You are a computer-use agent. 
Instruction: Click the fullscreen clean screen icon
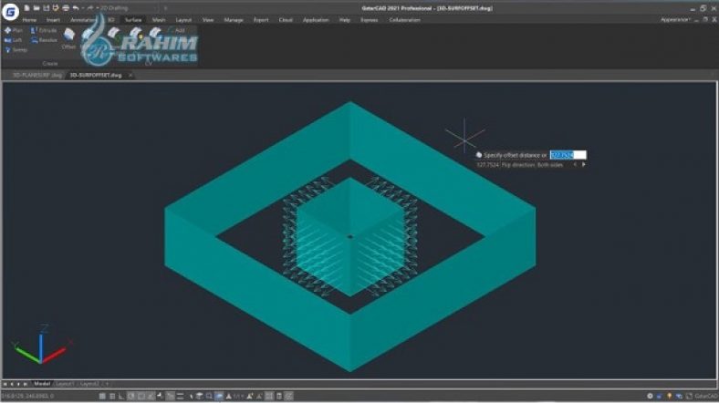point(689,396)
